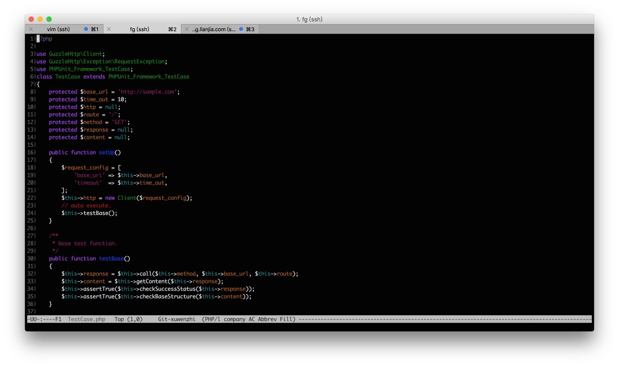Click the 'http://sample.com' string literal
The width and height of the screenshot is (619, 367).
click(147, 92)
